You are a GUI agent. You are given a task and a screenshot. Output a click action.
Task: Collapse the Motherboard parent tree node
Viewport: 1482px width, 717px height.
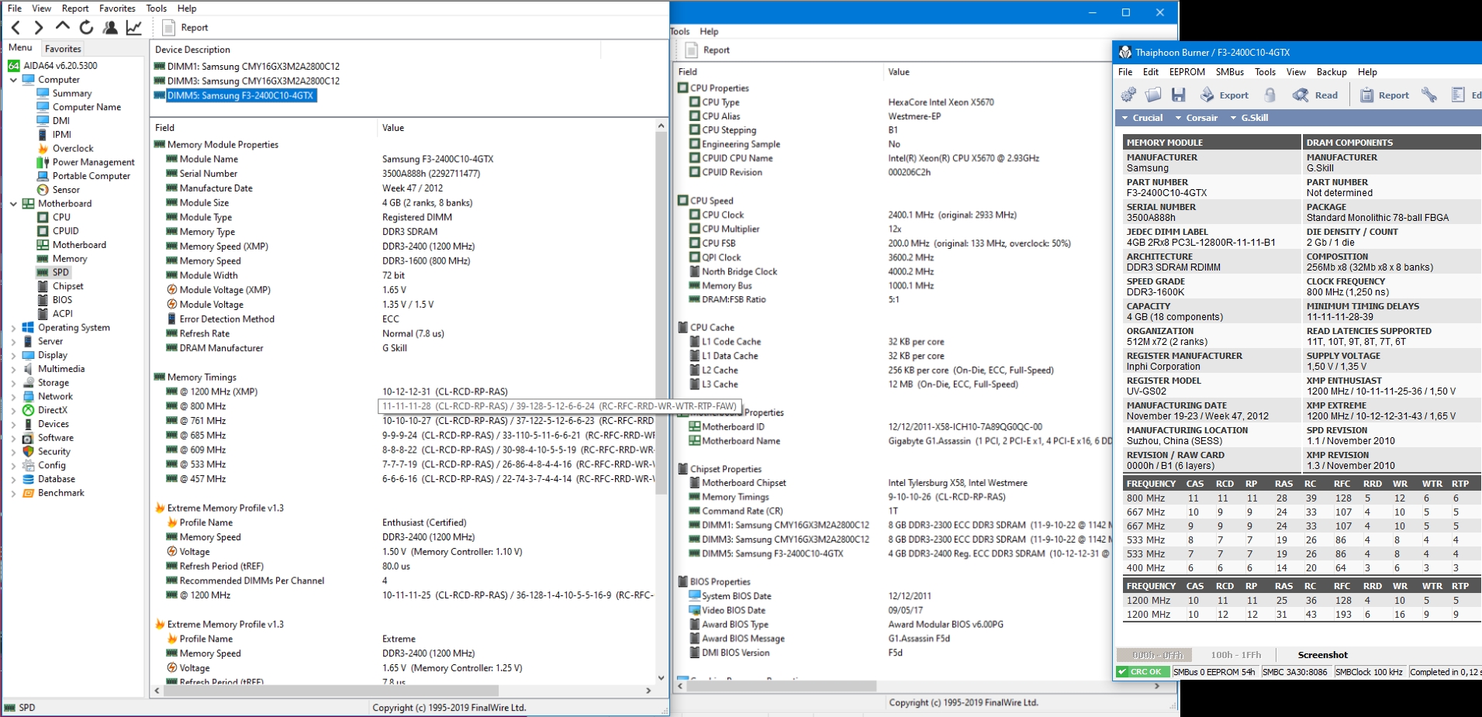(x=13, y=204)
